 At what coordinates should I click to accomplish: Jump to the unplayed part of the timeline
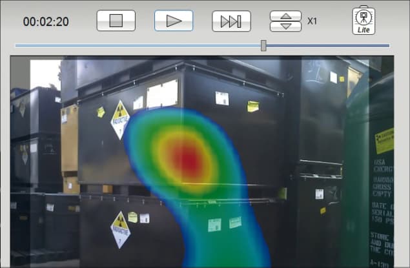coord(328,45)
